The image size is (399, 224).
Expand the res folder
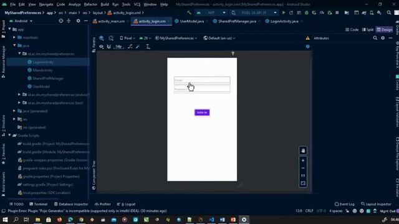coord(14,119)
